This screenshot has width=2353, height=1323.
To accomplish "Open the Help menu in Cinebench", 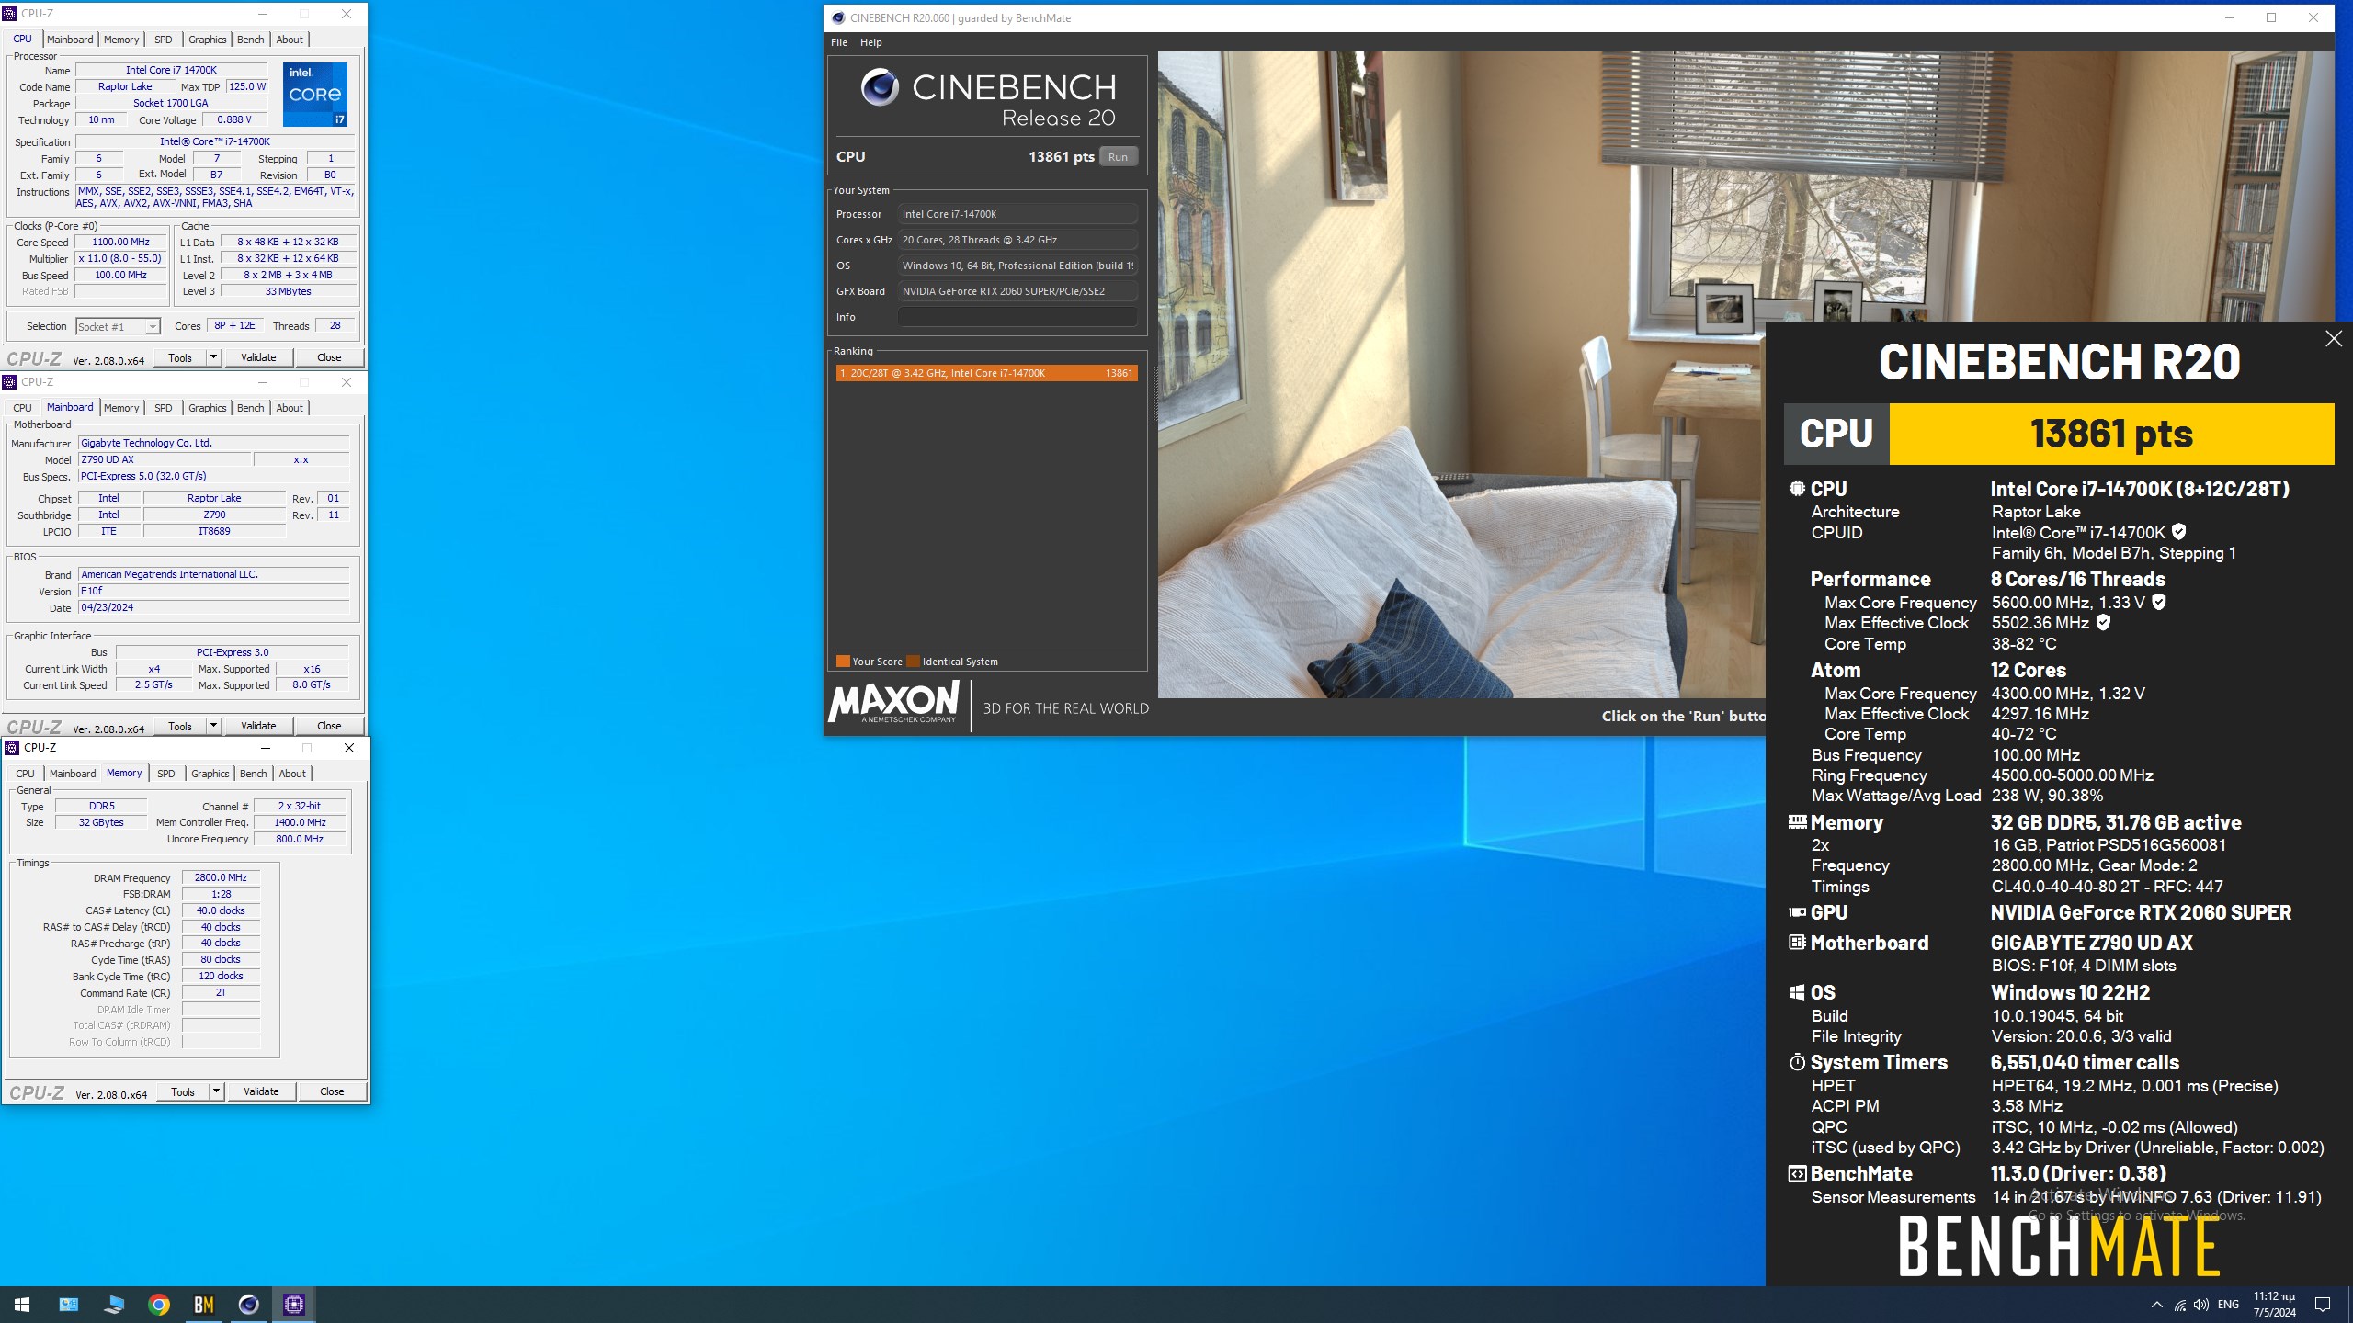I will coord(871,42).
